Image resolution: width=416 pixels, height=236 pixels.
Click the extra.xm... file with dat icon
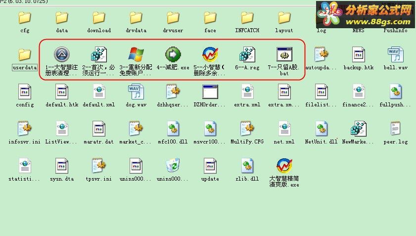coord(284,92)
